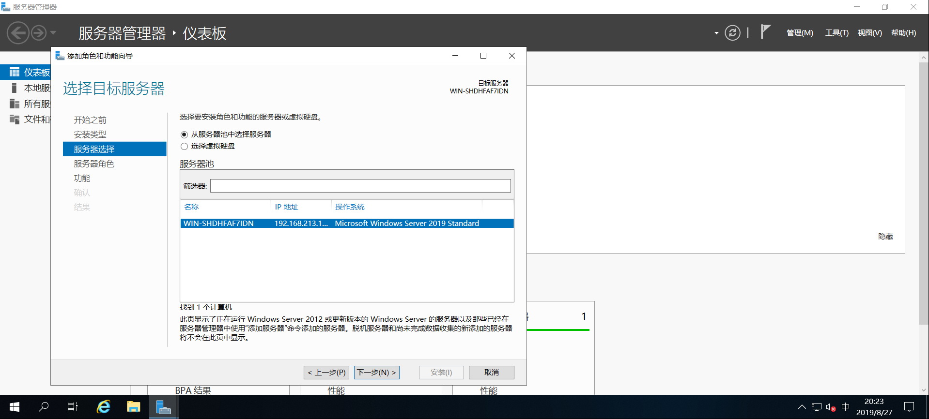
Task: Open the clock showing 20:23
Action: [874, 407]
